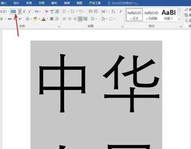Click the Bullets list icon

click(64, 11)
